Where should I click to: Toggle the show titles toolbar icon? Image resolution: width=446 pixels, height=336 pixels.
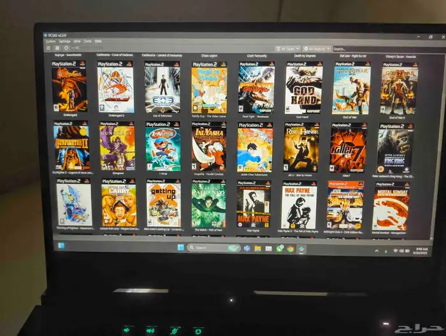(66, 48)
